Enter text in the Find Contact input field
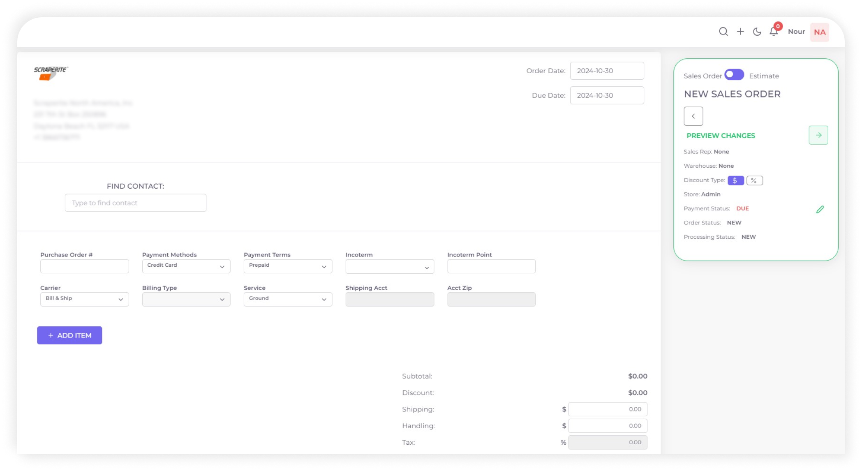This screenshot has height=471, width=862. tap(135, 203)
